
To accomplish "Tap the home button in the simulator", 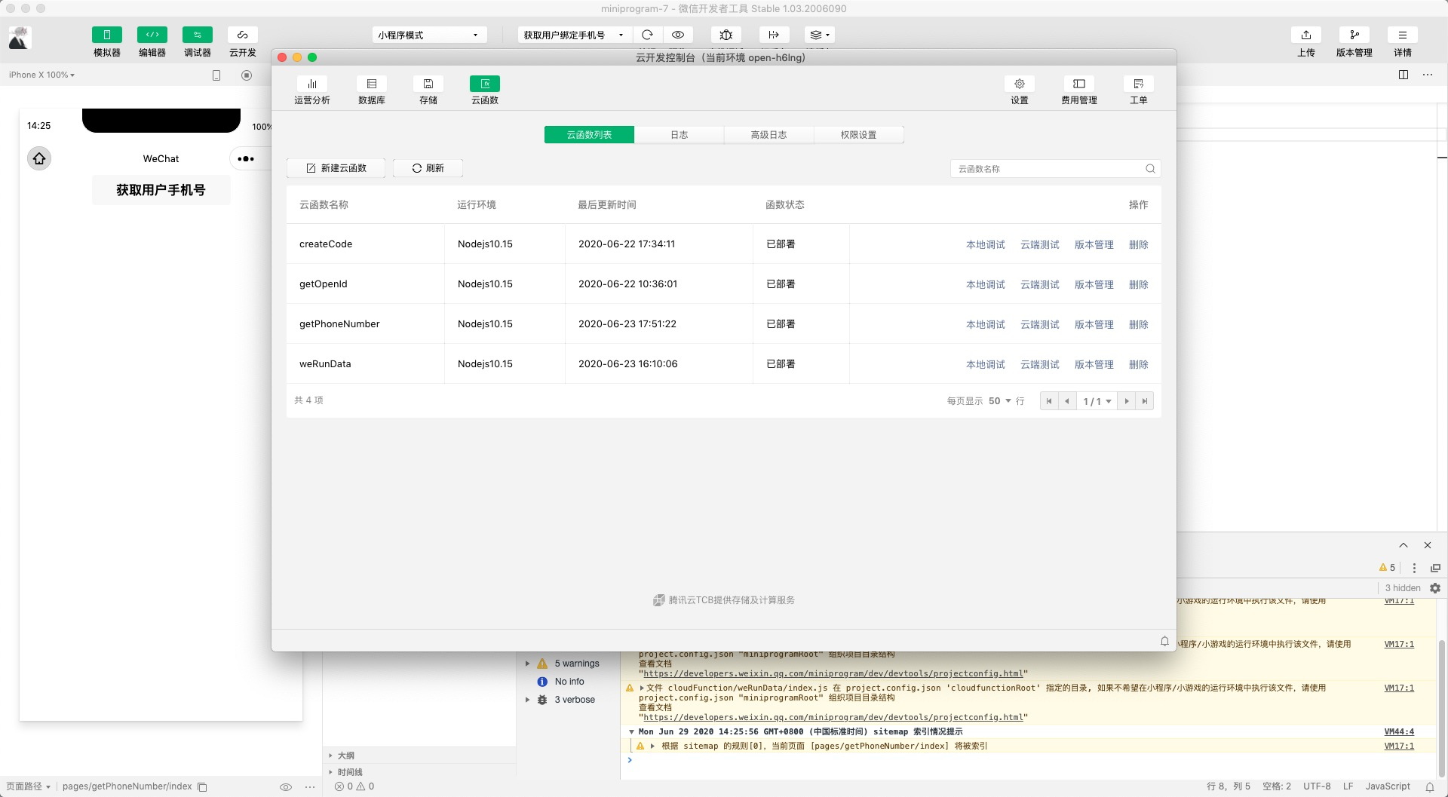I will tap(39, 158).
